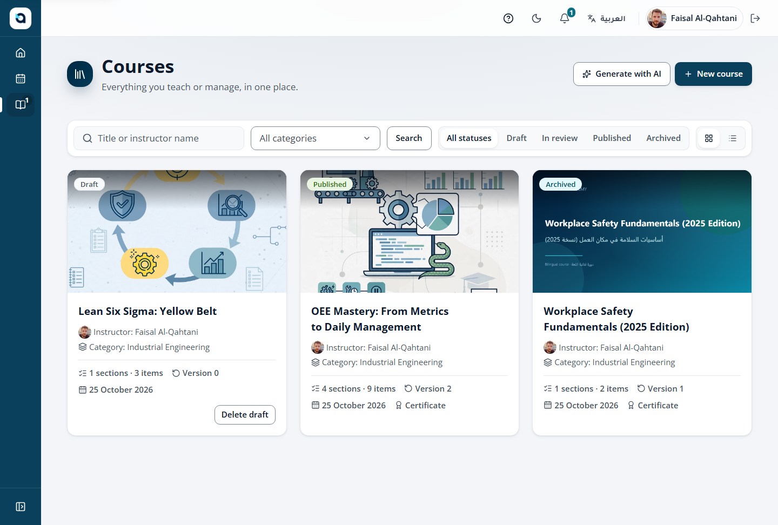Open Faisal Al-Qahtani profile menu
Viewport: 778px width, 525px height.
(x=695, y=18)
